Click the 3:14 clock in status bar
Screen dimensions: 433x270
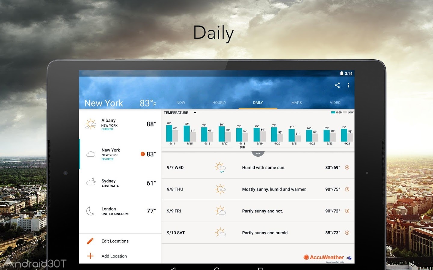pyautogui.click(x=349, y=73)
